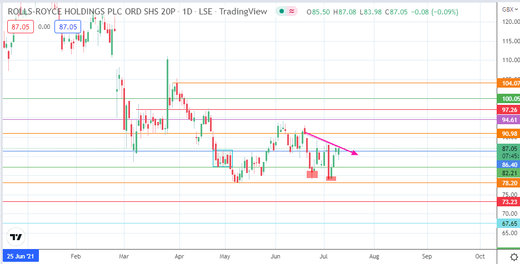Click the 110.00 price axis tick
The width and height of the screenshot is (520, 264).
[511, 60]
